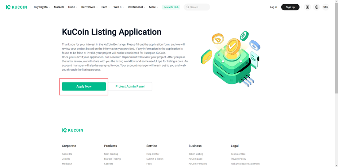
Task: Click the Apply Now button
Action: [84, 86]
